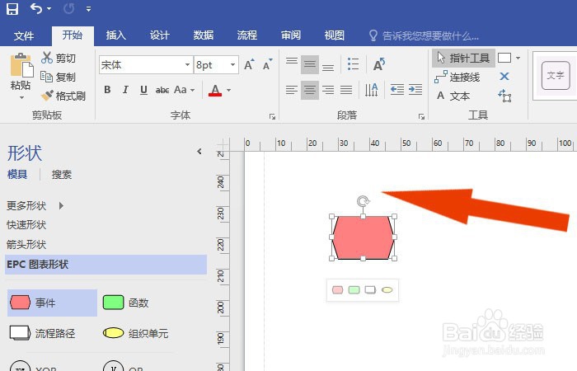Switch to the 视图 ribbon tab
The height and width of the screenshot is (371, 577).
click(335, 35)
